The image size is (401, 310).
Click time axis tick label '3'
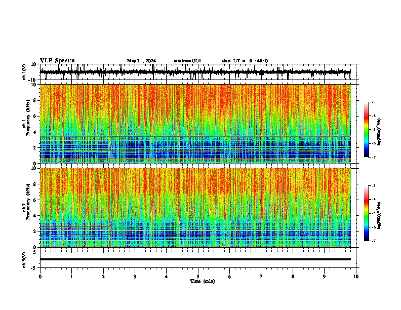tap(135, 277)
